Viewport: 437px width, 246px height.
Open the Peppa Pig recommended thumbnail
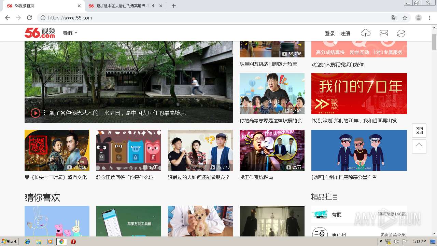[57, 221]
